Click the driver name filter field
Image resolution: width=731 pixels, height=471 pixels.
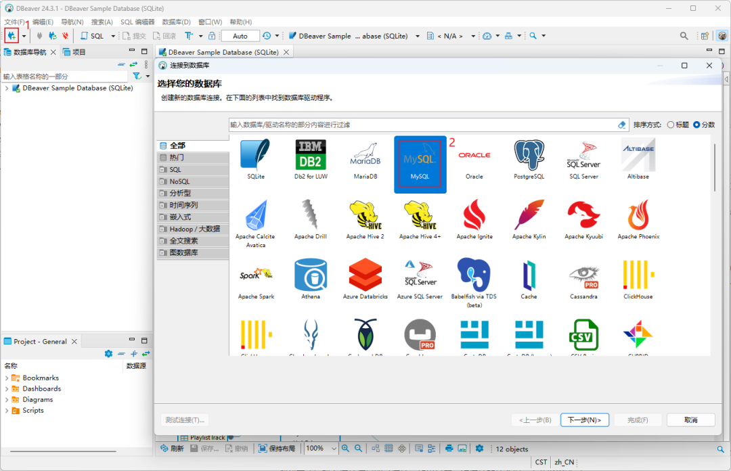pos(422,125)
